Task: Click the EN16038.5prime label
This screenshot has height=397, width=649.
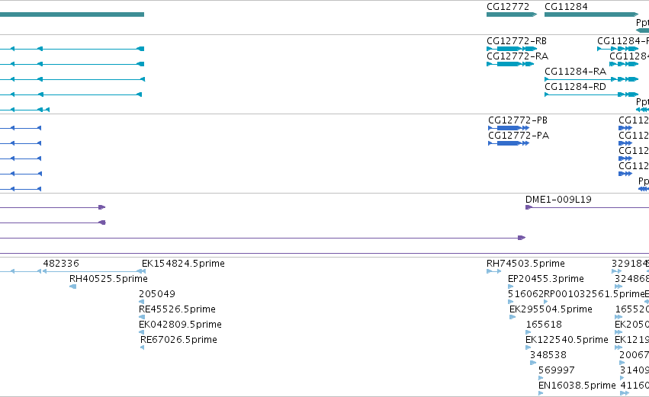Action: tap(577, 386)
